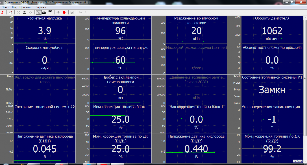The height and width of the screenshot is (165, 307).
Task: Go to next page with >> arrows
Action: pos(30,12)
